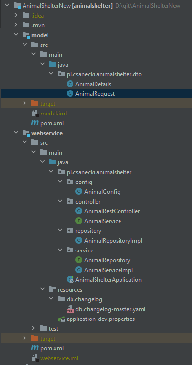Image resolution: width=192 pixels, height=365 pixels.
Task: Open the AnimalDetails class
Action: [93, 84]
